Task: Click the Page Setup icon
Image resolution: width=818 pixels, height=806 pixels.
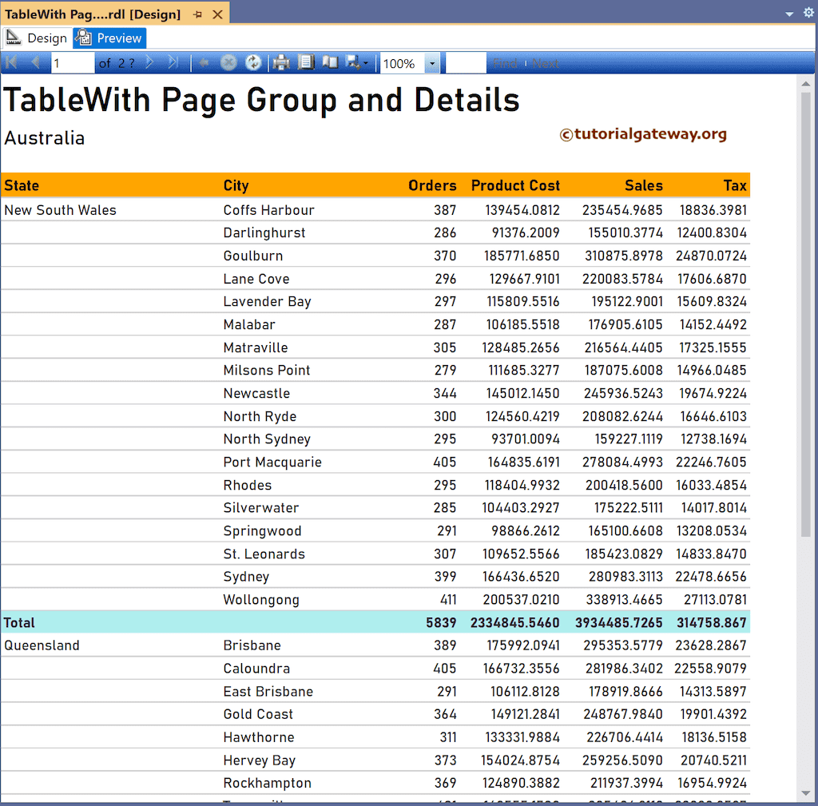Action: (330, 62)
